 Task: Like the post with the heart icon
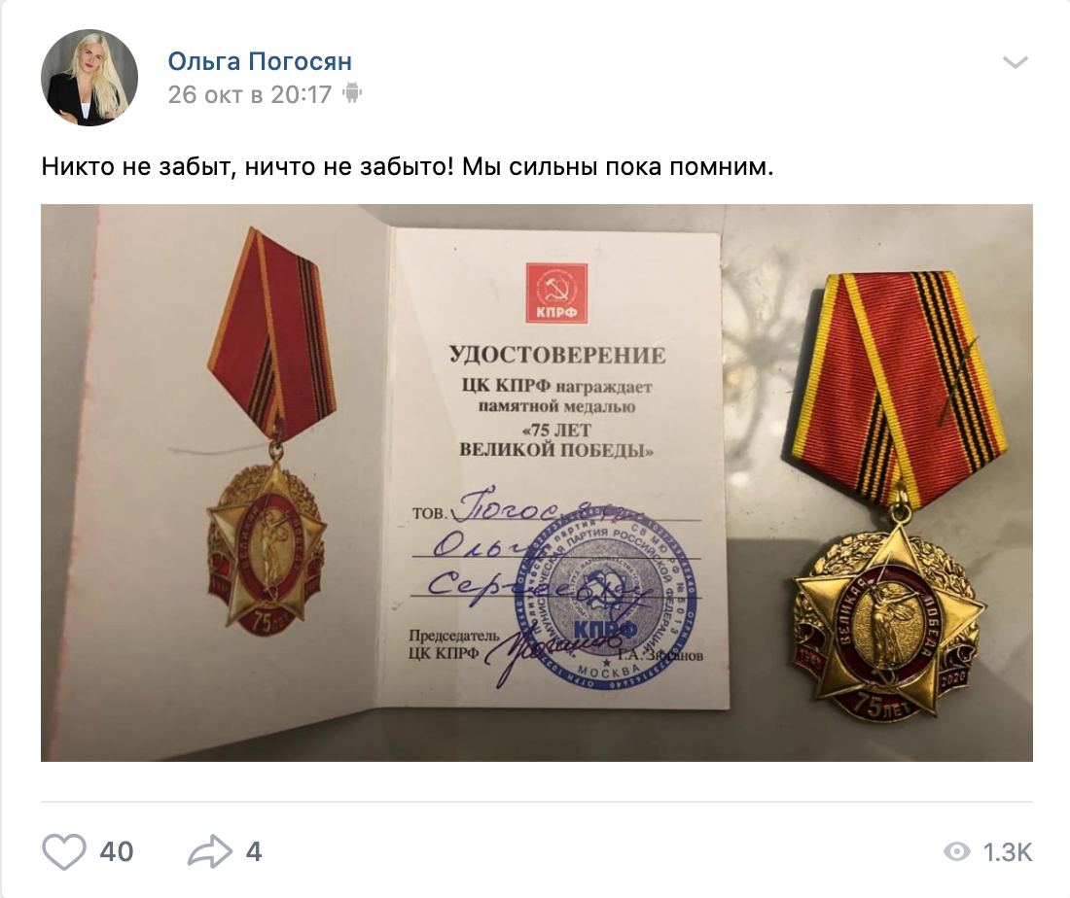pyautogui.click(x=64, y=851)
